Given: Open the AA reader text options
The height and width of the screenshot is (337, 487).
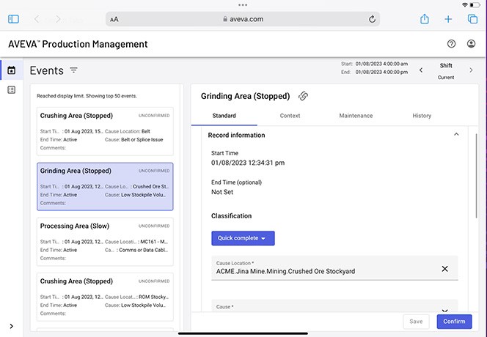Looking at the screenshot, I should (x=114, y=19).
